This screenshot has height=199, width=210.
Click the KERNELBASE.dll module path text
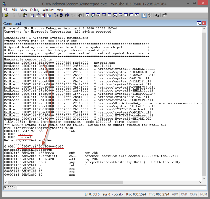tap(126, 72)
